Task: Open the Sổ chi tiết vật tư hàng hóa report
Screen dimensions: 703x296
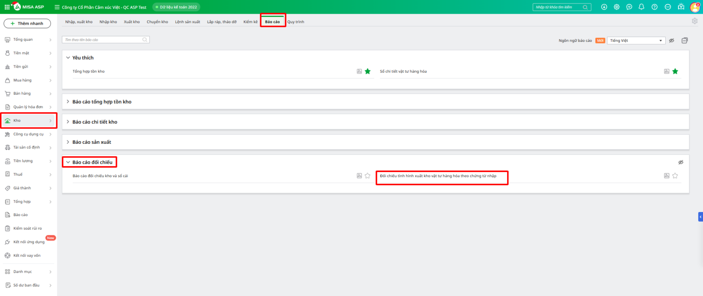Action: click(403, 71)
